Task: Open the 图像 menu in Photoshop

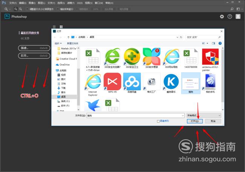Action: 32,3
